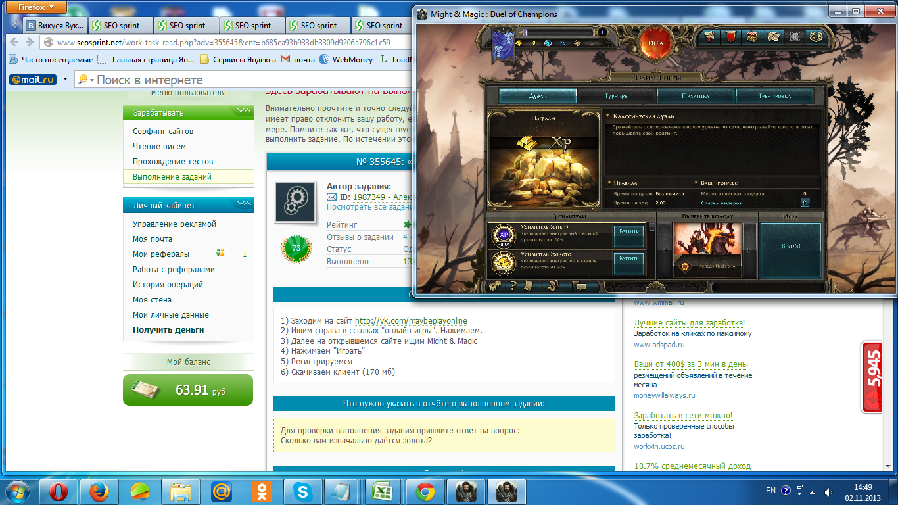Viewport: 898px width, 505px height.
Task: Select next deck with right arrow
Action: (x=751, y=251)
